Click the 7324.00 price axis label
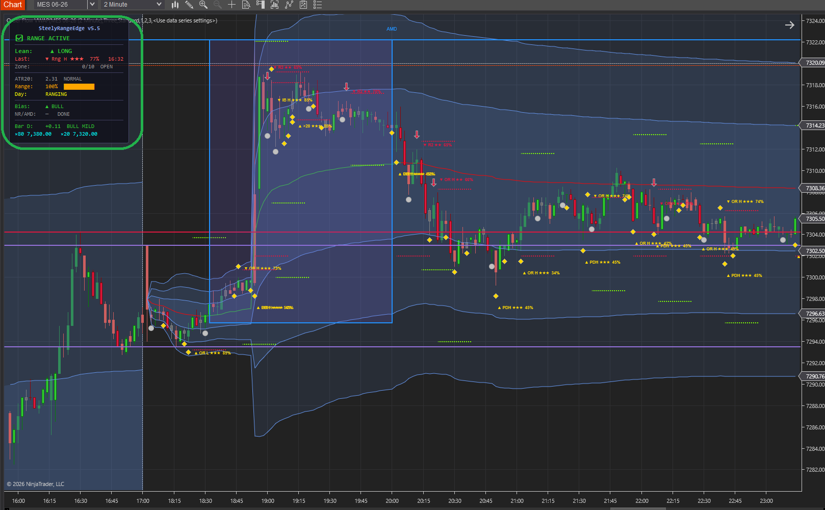This screenshot has height=510, width=825. coord(815,21)
